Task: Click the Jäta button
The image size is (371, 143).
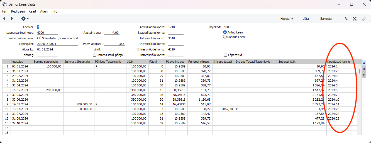Action: pos(306,19)
